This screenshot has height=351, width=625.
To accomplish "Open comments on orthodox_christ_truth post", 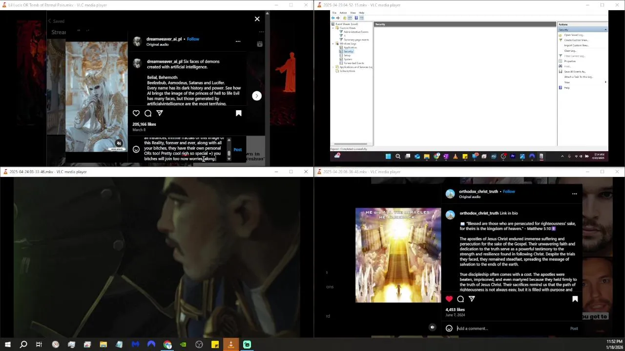I will pyautogui.click(x=460, y=299).
